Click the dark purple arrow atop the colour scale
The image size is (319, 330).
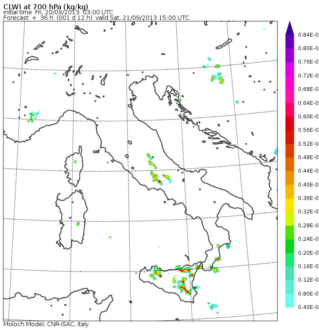290,28
